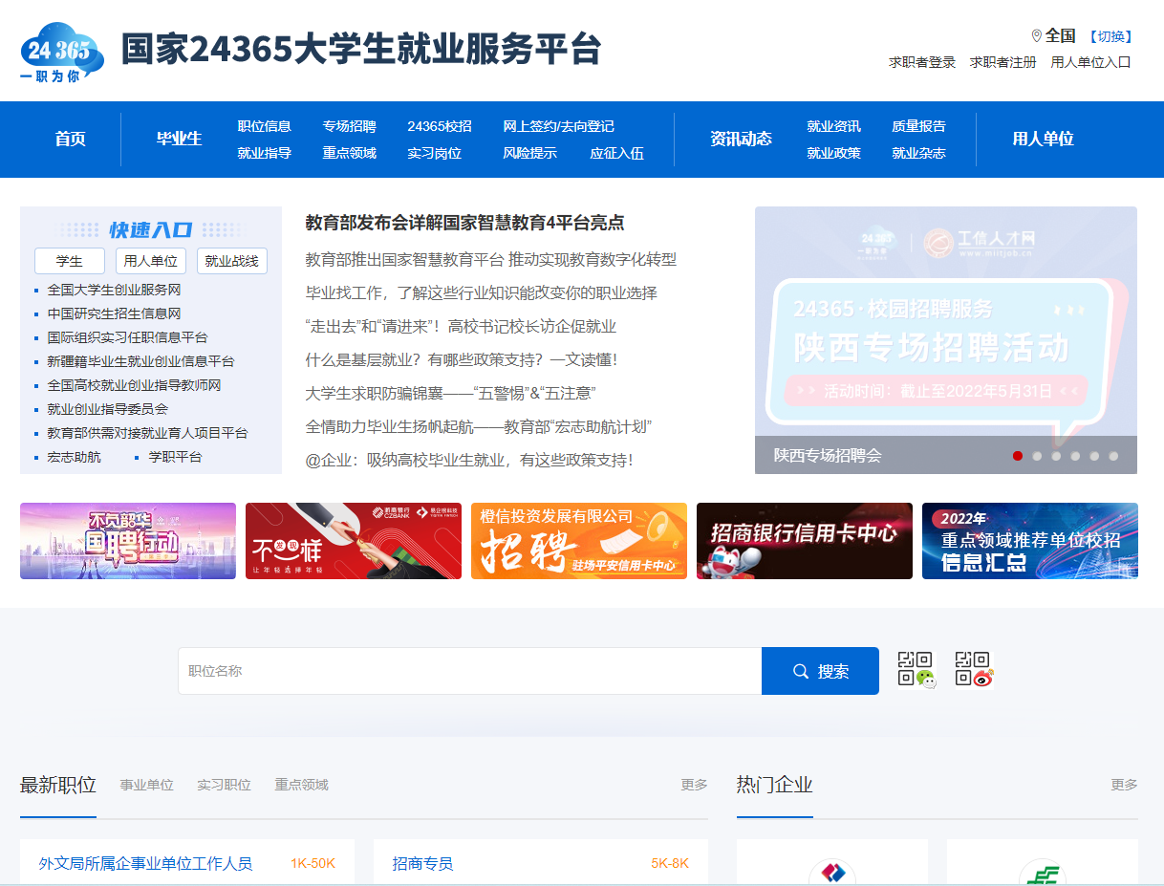The width and height of the screenshot is (1164, 886).
Task: Click the 职位名称 search input field
Action: [468, 671]
